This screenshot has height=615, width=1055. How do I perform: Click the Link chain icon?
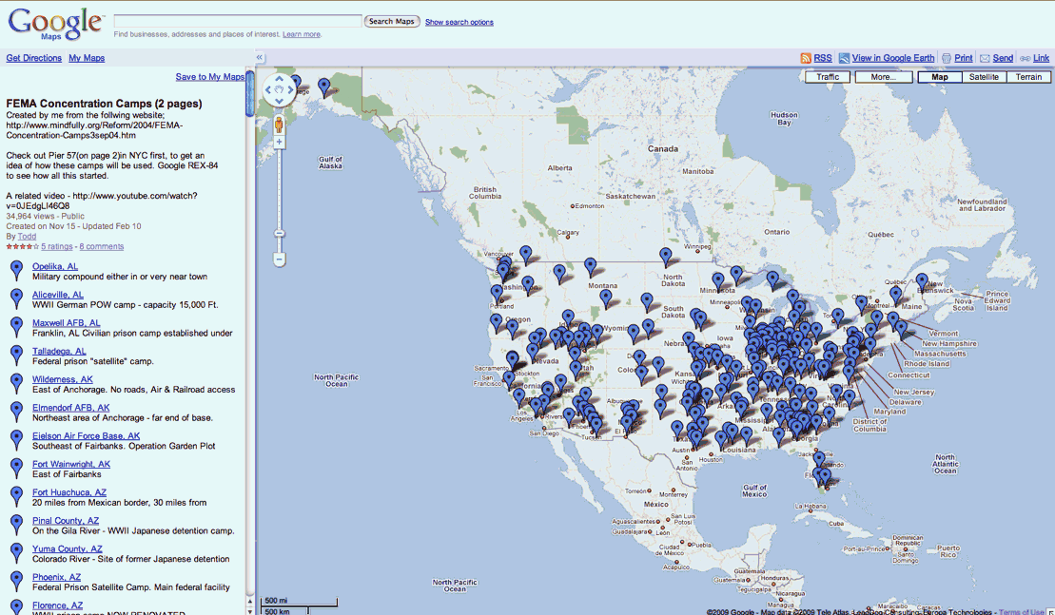click(x=1025, y=59)
